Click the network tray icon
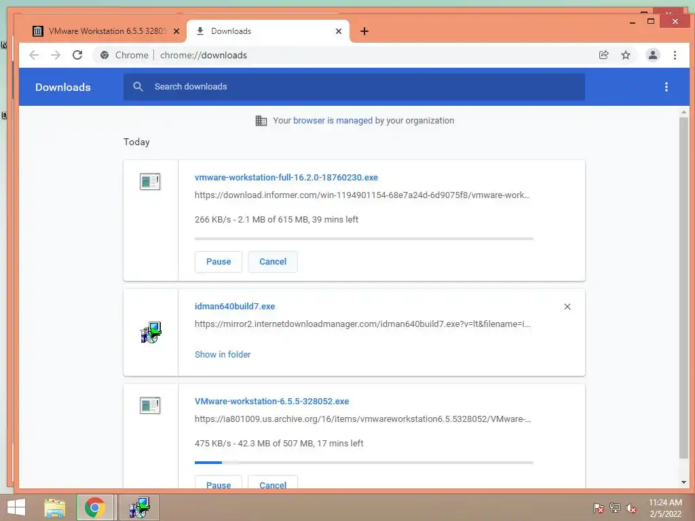This screenshot has width=695, height=521. (615, 508)
